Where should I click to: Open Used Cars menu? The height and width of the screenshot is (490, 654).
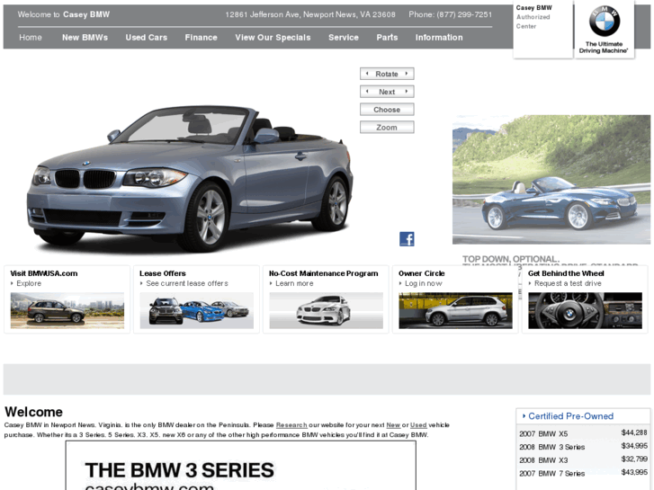pos(147,38)
